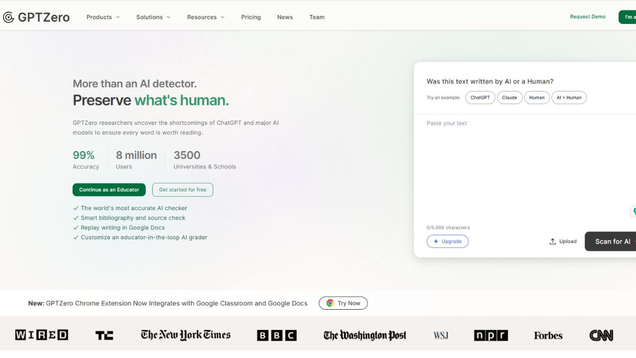The width and height of the screenshot is (636, 358).
Task: Click "Customize an educator-in-the-loop AI grader"
Action: pyautogui.click(x=144, y=238)
